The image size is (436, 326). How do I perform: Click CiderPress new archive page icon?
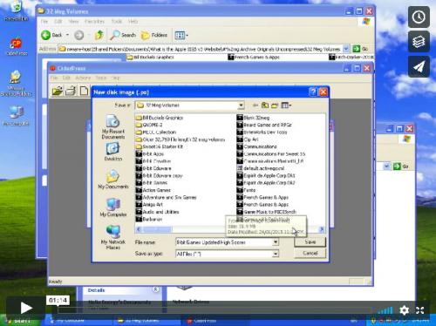pyautogui.click(x=84, y=91)
